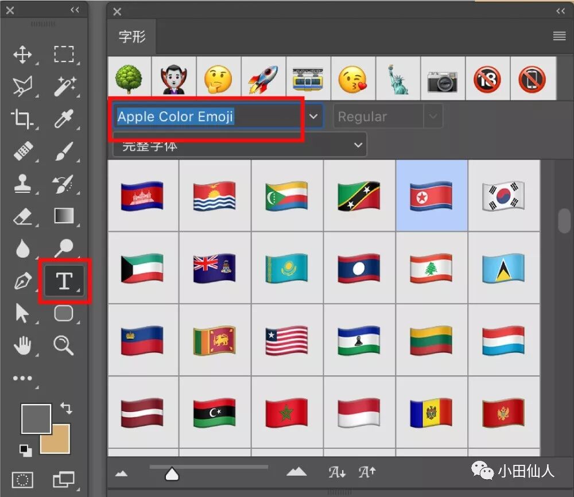574x497 pixels.
Task: Select the Sri Lanka flag glyph
Action: coord(215,340)
